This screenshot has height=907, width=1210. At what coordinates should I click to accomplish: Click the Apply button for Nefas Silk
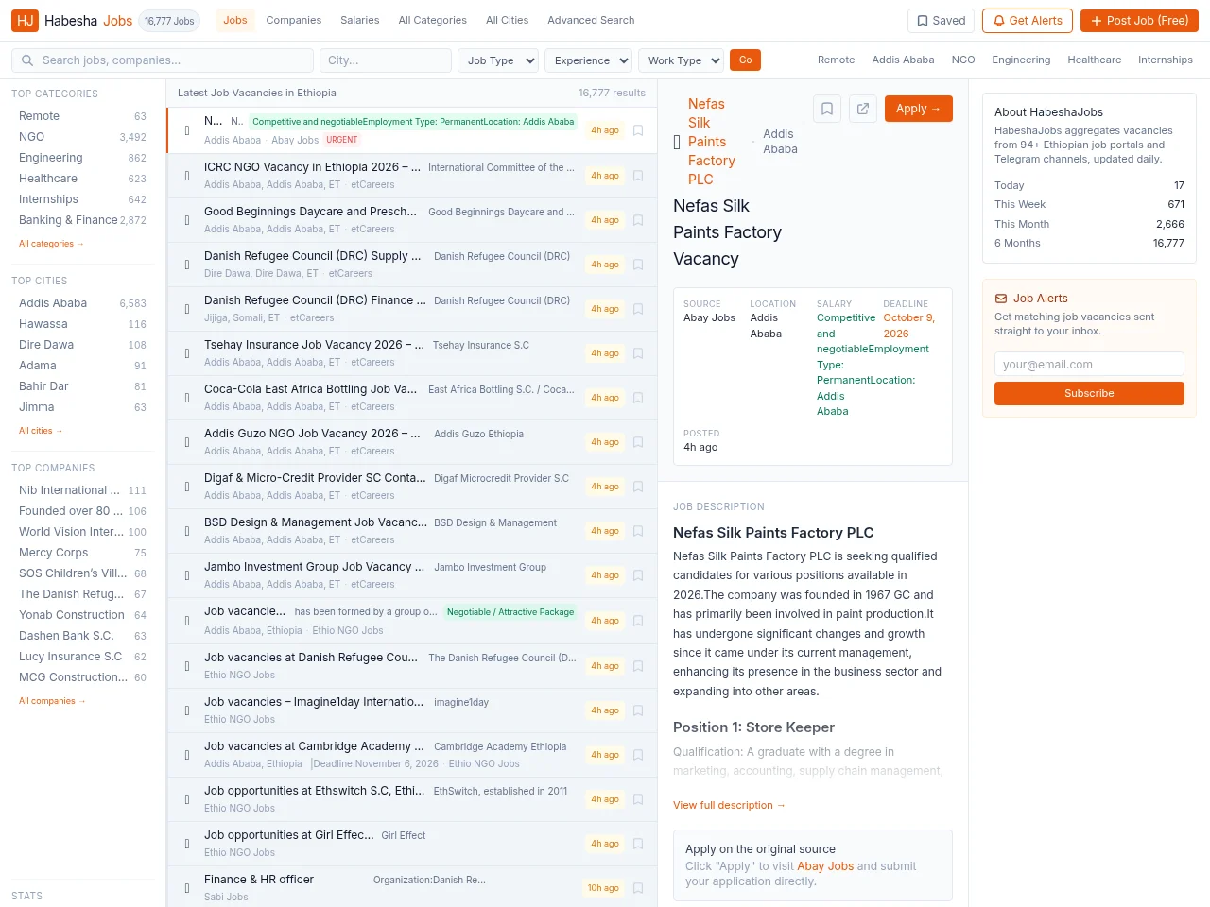pos(918,109)
